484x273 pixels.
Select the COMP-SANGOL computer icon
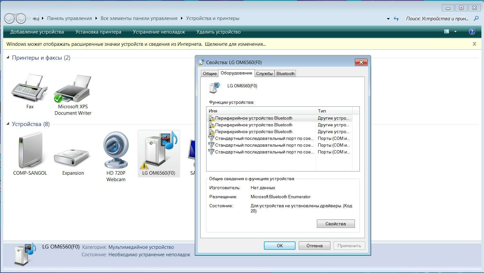(30, 154)
